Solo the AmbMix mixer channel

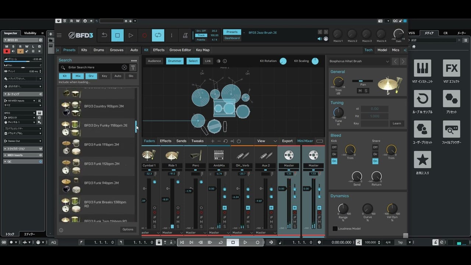pos(224,226)
